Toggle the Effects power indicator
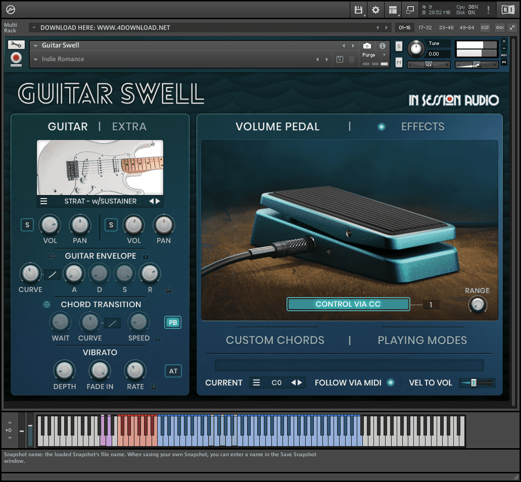 click(x=382, y=126)
